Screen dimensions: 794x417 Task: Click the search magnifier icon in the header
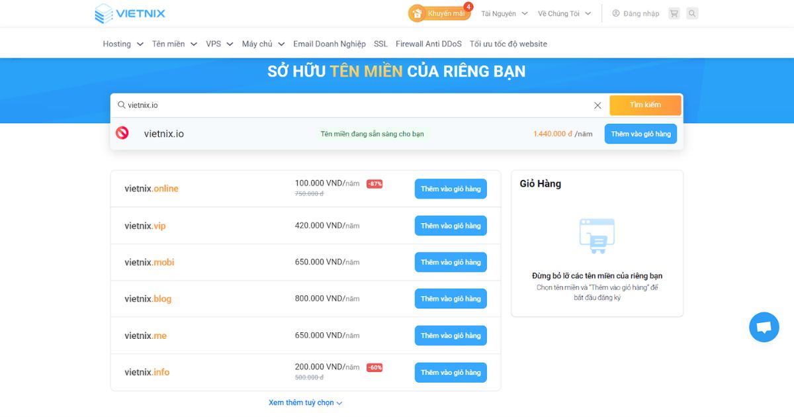[x=692, y=13]
